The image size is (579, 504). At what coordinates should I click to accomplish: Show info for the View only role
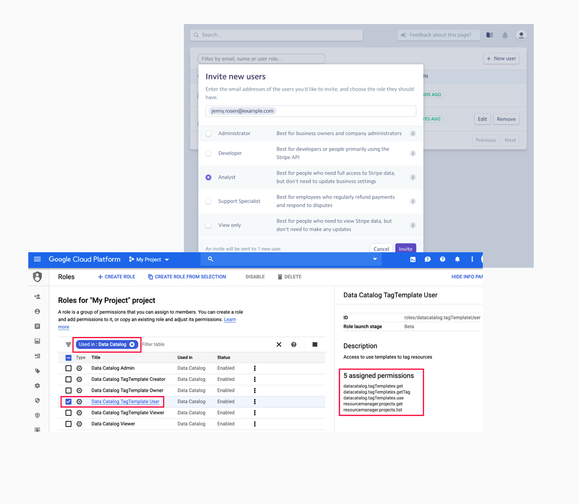click(x=413, y=225)
